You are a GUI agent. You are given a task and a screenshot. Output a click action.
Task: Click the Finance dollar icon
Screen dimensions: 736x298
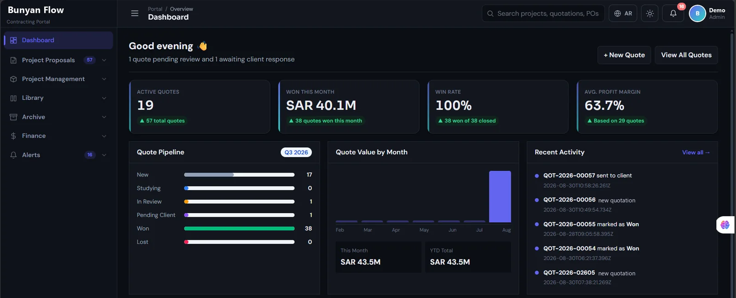13,136
